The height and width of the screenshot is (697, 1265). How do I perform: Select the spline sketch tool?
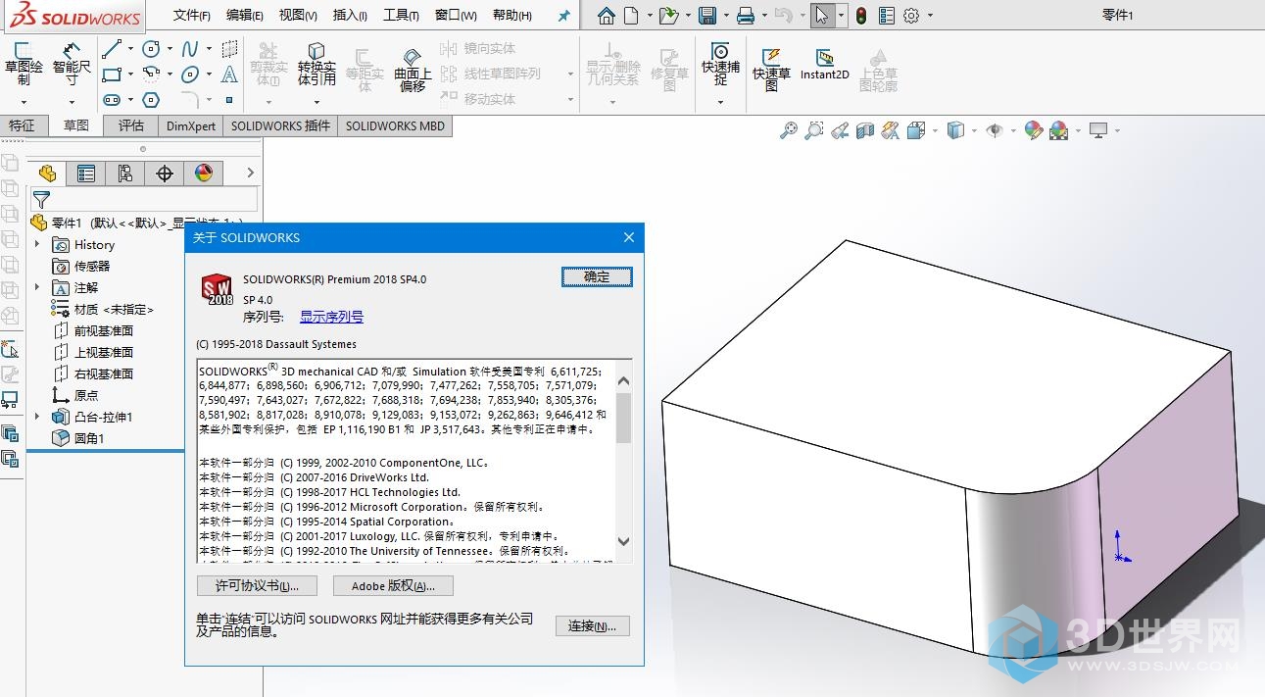point(190,48)
